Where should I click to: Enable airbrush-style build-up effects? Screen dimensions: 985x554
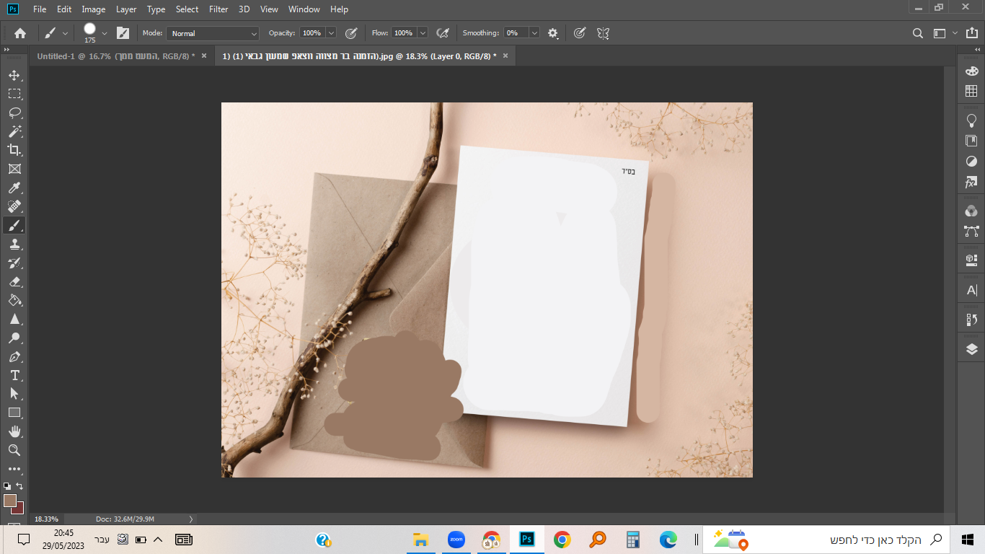[443, 33]
